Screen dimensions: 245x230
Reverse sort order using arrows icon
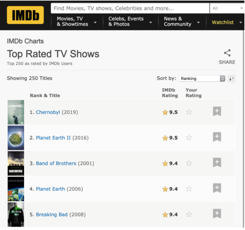pos(232,79)
